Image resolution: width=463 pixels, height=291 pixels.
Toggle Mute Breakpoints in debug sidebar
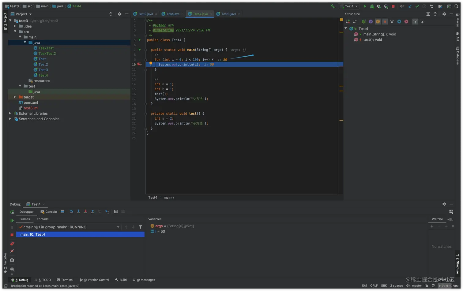pyautogui.click(x=12, y=251)
